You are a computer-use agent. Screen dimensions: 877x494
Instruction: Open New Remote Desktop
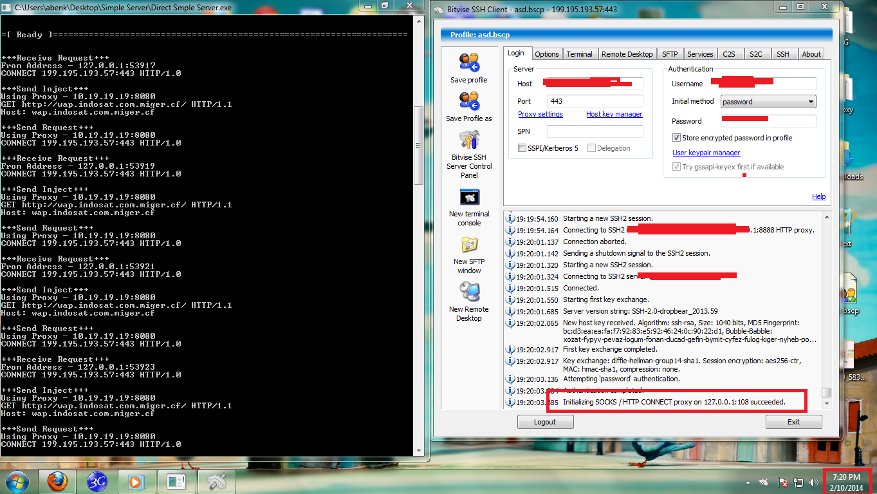pyautogui.click(x=469, y=292)
